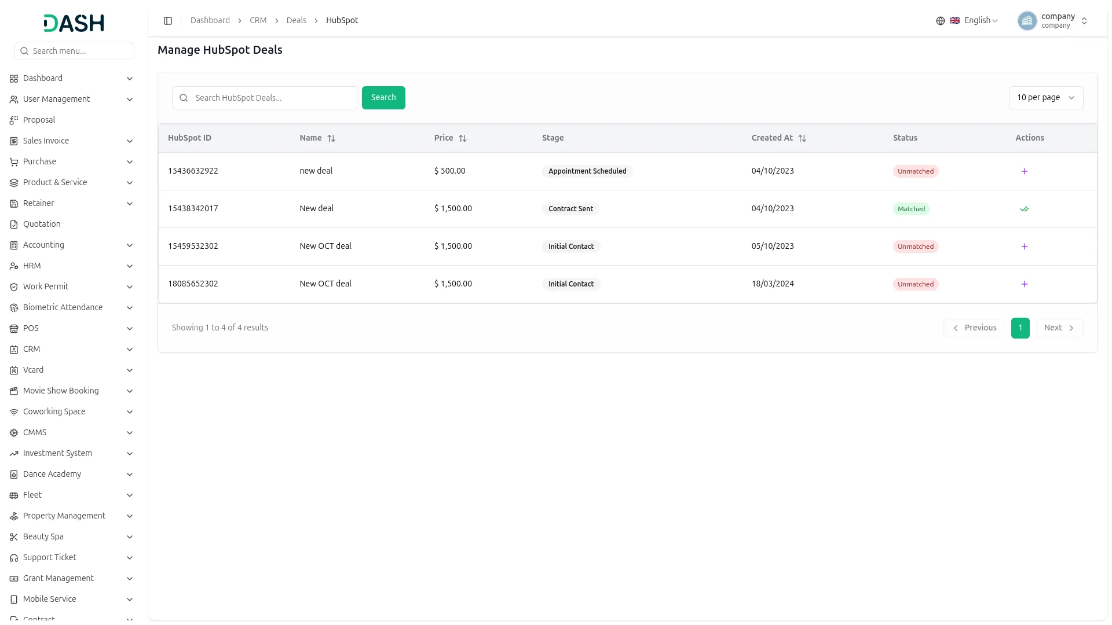This screenshot has width=1112, height=625.
Task: Click the DASH logo
Action: [74, 23]
